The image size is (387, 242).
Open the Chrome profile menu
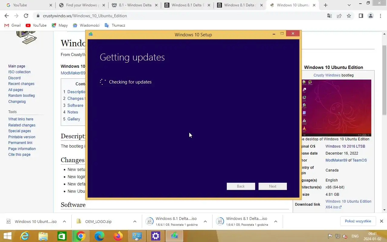(x=370, y=16)
